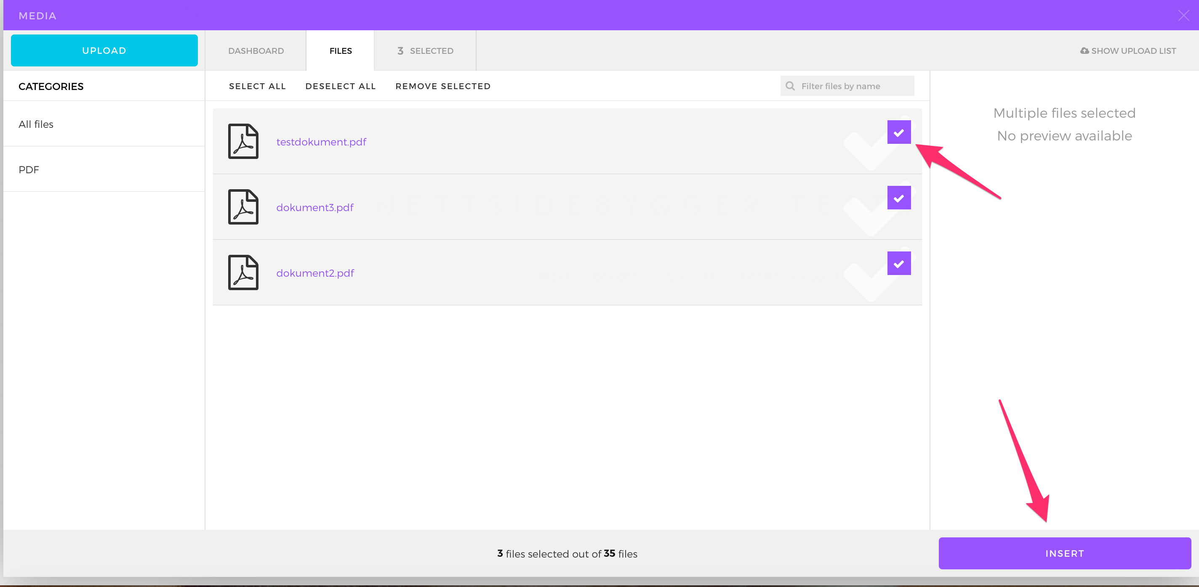Viewport: 1199px width, 587px height.
Task: Open the testdokument.pdf file link
Action: pyautogui.click(x=321, y=142)
